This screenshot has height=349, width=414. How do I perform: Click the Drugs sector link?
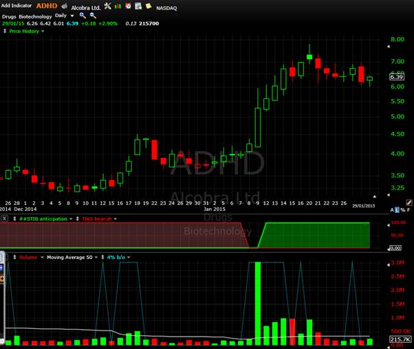(9, 16)
